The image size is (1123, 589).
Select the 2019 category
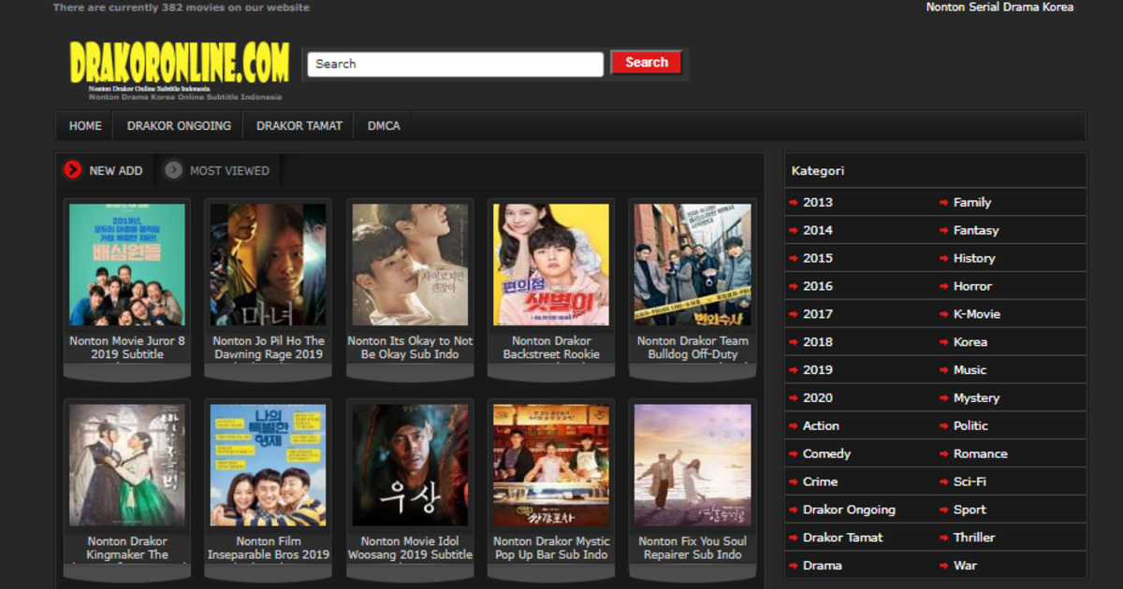pos(817,370)
